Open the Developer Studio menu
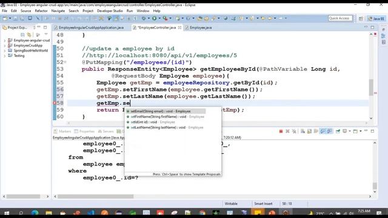 coord(110,11)
